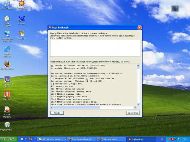Open the FlashGet desktop shortcut

point(7,96)
